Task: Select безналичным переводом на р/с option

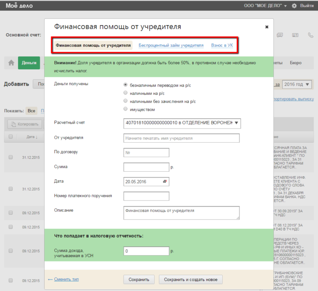Action: 125,85
